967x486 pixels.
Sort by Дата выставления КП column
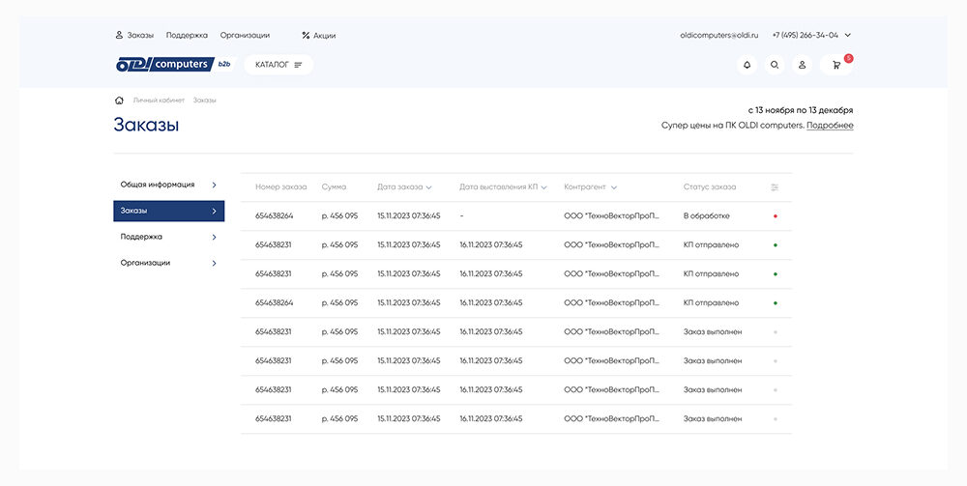click(503, 187)
